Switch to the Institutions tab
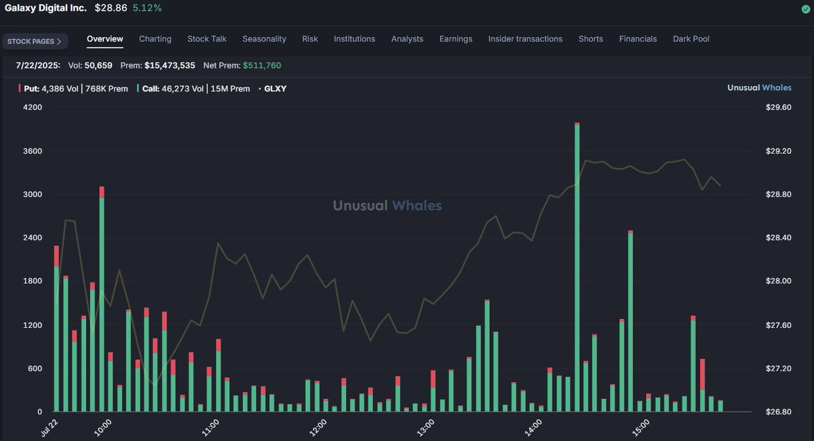The width and height of the screenshot is (814, 441). click(x=354, y=39)
